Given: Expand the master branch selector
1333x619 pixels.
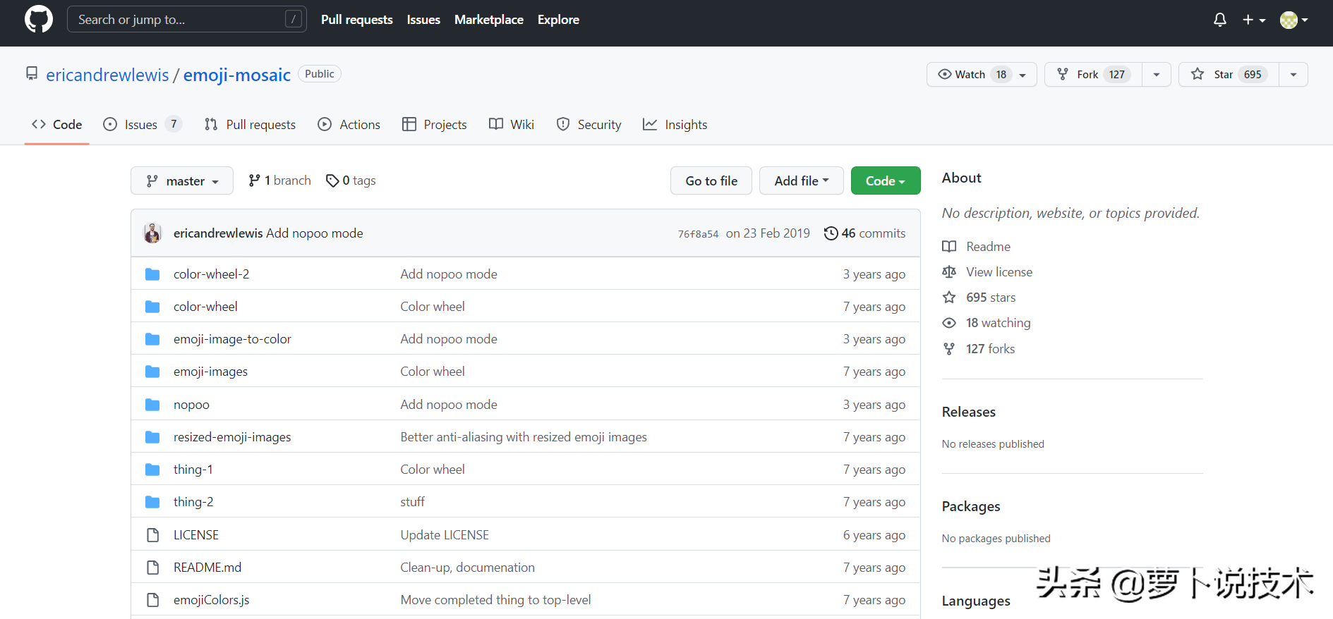Looking at the screenshot, I should (182, 181).
